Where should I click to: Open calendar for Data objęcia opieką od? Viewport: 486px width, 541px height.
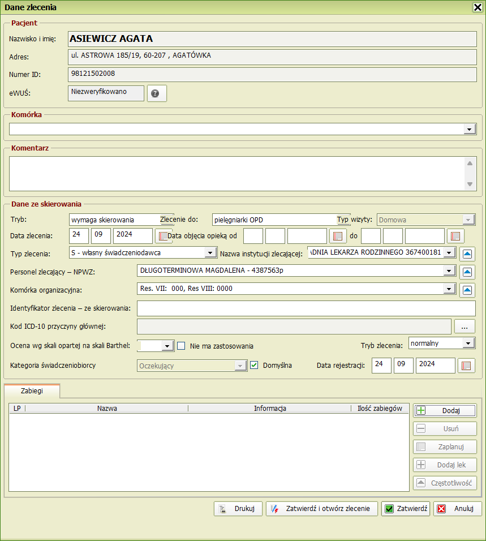click(x=337, y=236)
